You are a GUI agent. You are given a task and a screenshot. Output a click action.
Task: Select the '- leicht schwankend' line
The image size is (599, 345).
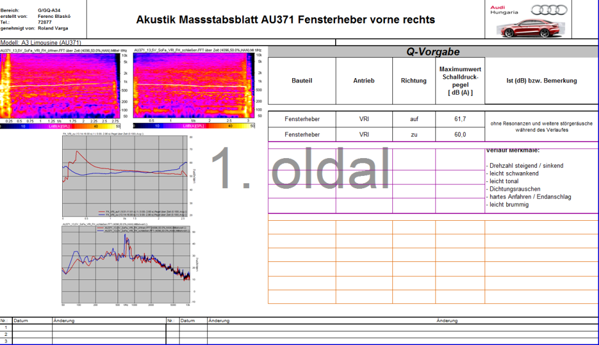point(512,173)
